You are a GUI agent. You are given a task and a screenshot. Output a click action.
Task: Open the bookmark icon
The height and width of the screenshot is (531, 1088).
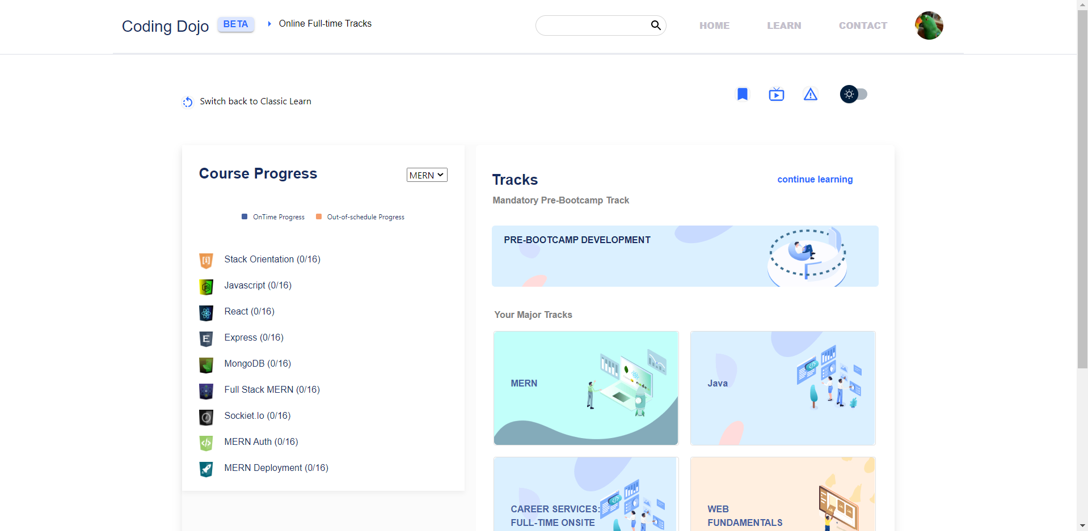click(742, 94)
